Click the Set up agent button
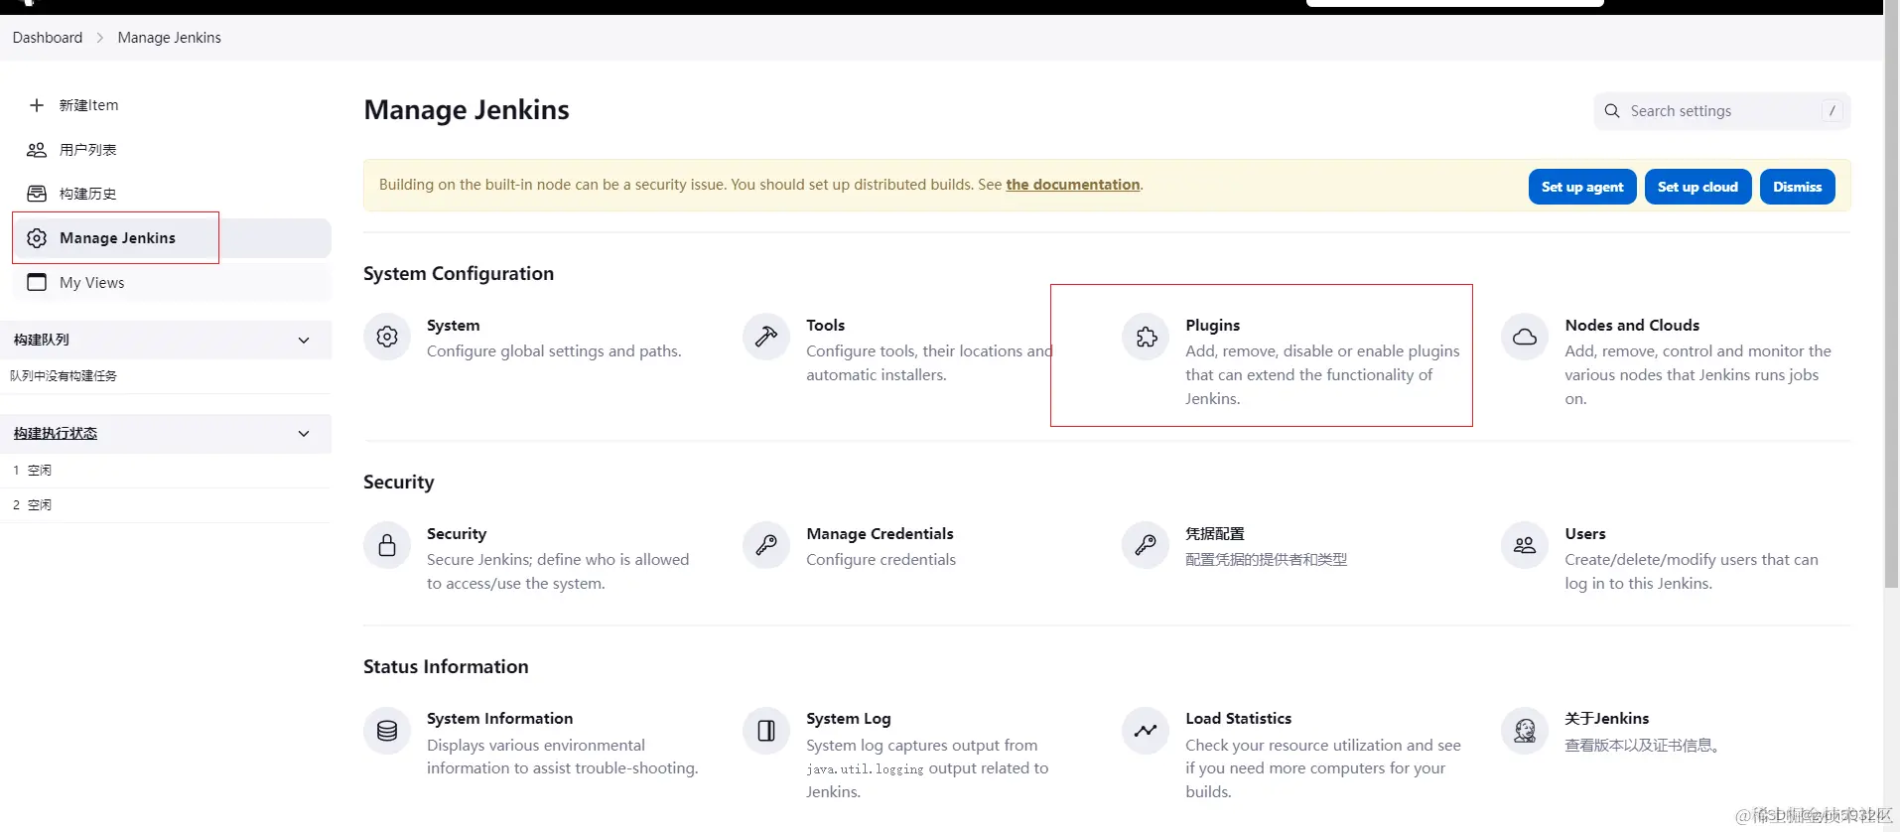 point(1582,187)
